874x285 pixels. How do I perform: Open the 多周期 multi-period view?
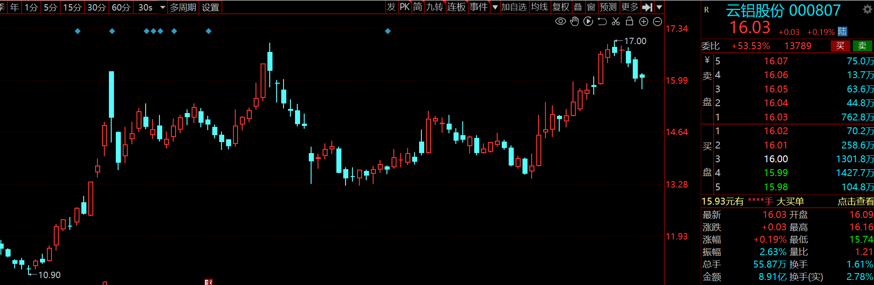point(183,7)
